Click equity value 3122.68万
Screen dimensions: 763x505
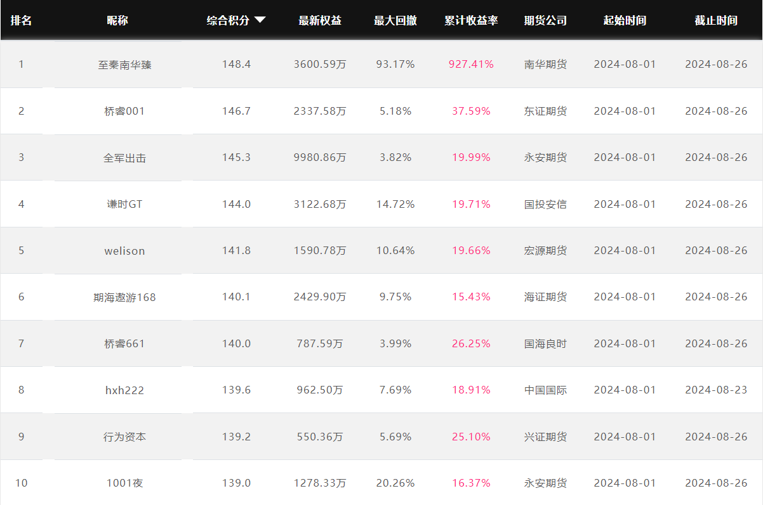point(320,204)
